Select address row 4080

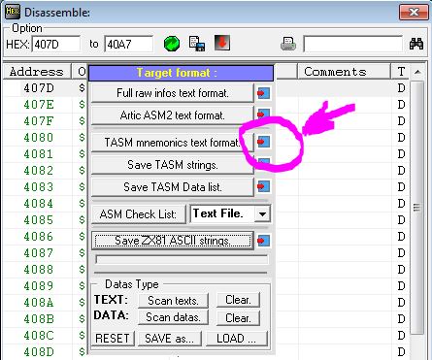pos(39,138)
